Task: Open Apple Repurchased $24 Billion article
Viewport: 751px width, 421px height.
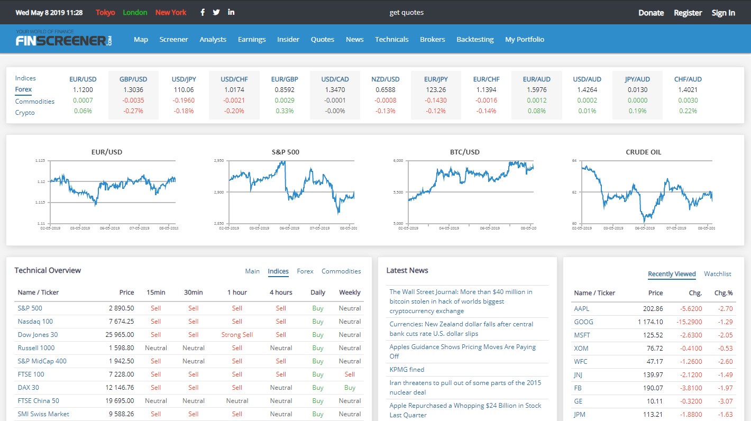Action: [465, 410]
